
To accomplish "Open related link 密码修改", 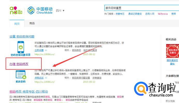I will pos(76,50).
